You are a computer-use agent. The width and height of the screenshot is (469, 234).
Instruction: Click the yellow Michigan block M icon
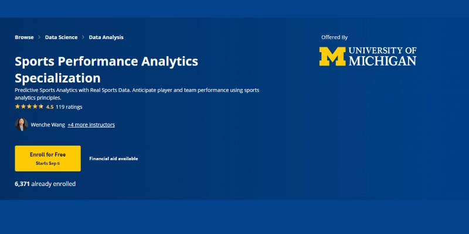(x=332, y=56)
